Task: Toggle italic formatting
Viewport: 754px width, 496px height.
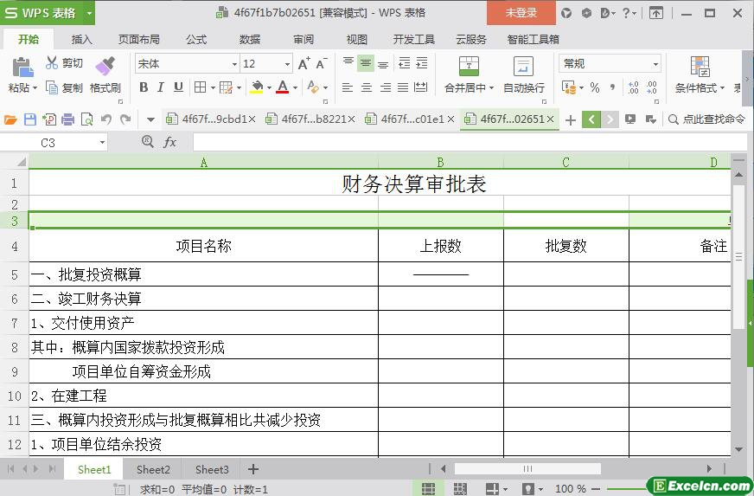Action: tap(161, 87)
